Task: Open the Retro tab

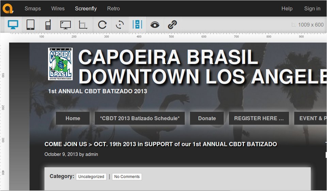Action: pos(113,9)
